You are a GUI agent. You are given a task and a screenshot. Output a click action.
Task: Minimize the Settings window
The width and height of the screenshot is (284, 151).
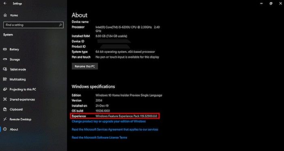(261, 3)
